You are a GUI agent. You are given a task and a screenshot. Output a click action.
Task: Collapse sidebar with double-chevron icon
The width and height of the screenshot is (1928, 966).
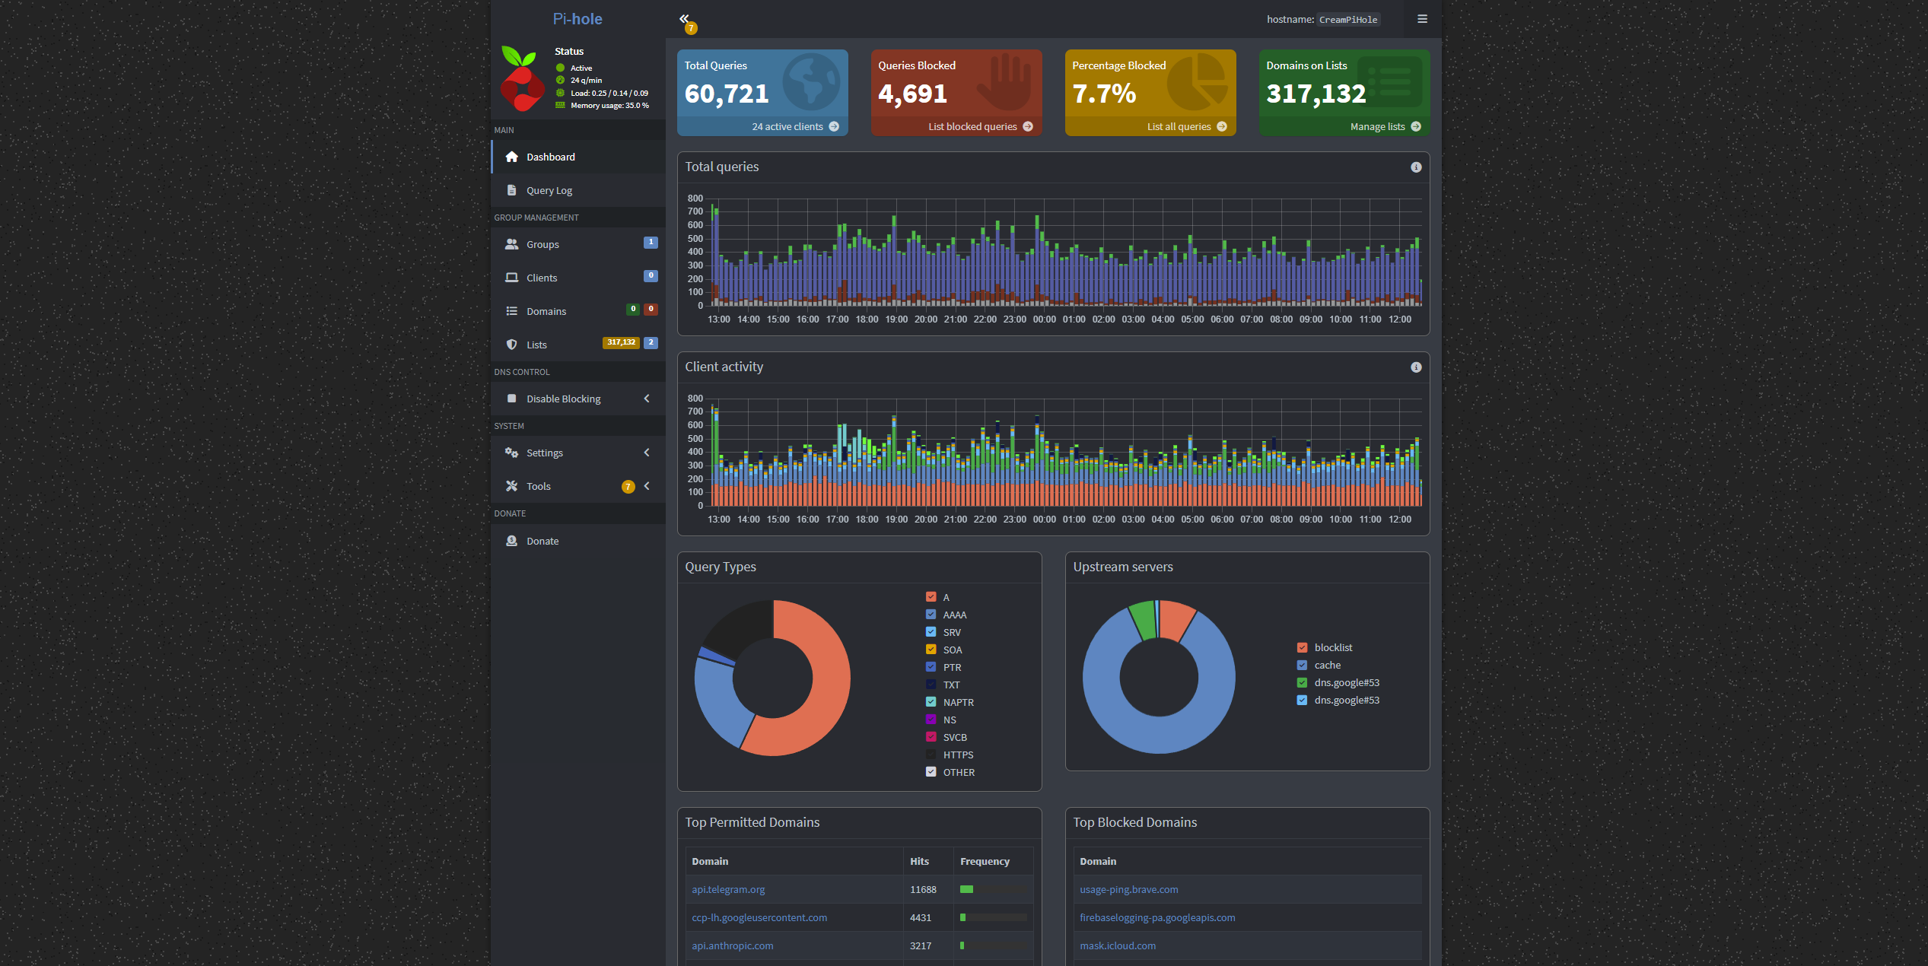point(684,19)
